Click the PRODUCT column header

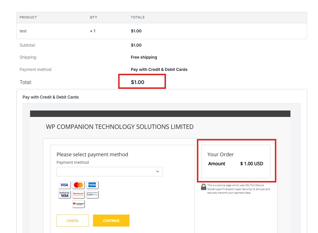click(x=28, y=17)
